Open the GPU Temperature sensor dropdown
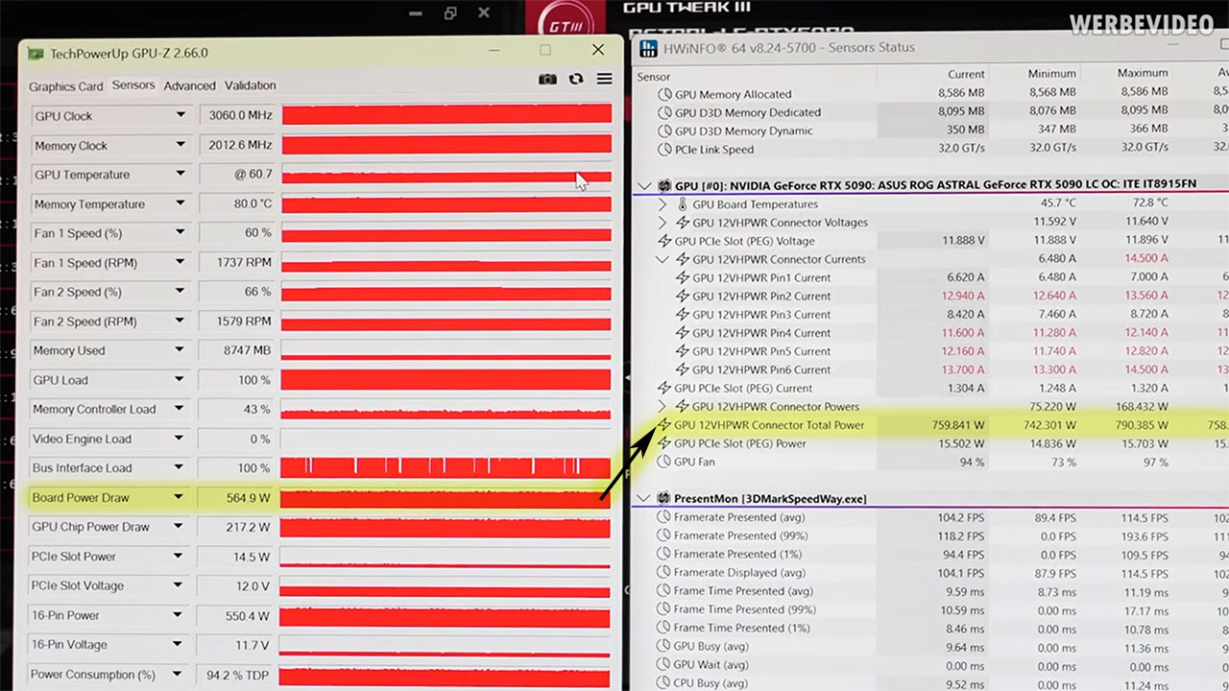Screen dimensions: 1229x691 click(180, 175)
